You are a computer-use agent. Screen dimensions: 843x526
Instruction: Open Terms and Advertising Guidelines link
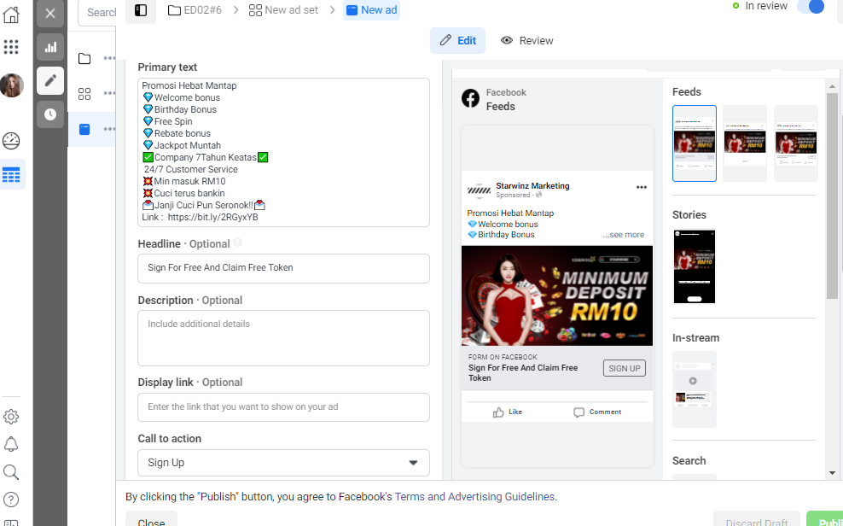[474, 497]
